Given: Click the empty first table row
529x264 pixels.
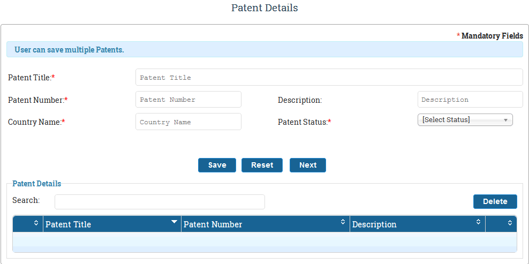Looking at the screenshot, I should [x=264, y=239].
